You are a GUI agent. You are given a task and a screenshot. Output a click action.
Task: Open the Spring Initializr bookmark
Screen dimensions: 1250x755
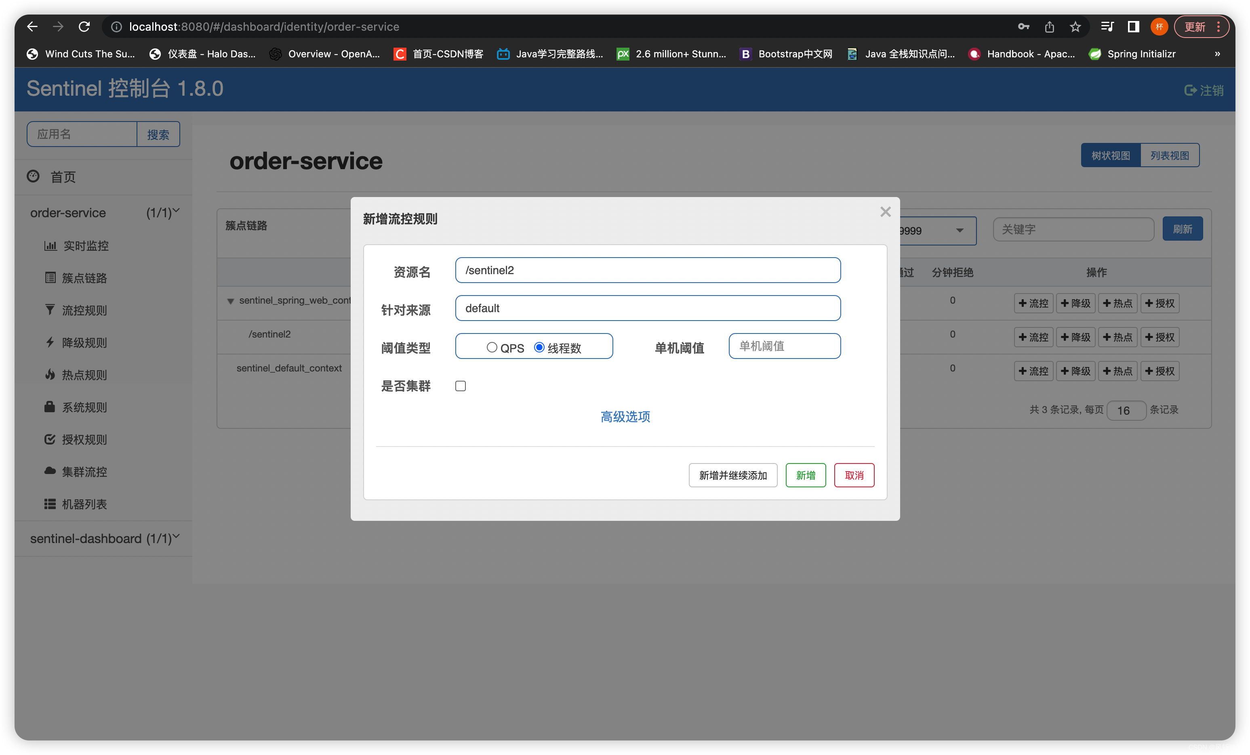(1132, 54)
